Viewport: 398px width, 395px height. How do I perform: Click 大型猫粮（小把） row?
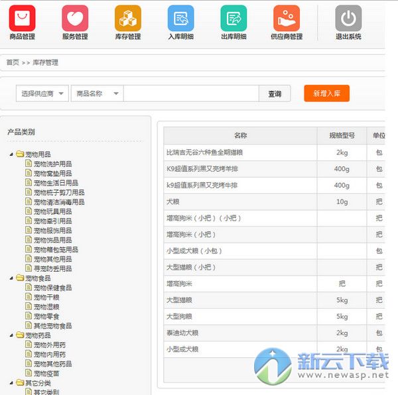[275, 267]
